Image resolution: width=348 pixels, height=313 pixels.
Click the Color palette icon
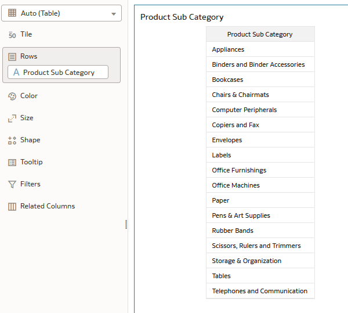point(12,96)
